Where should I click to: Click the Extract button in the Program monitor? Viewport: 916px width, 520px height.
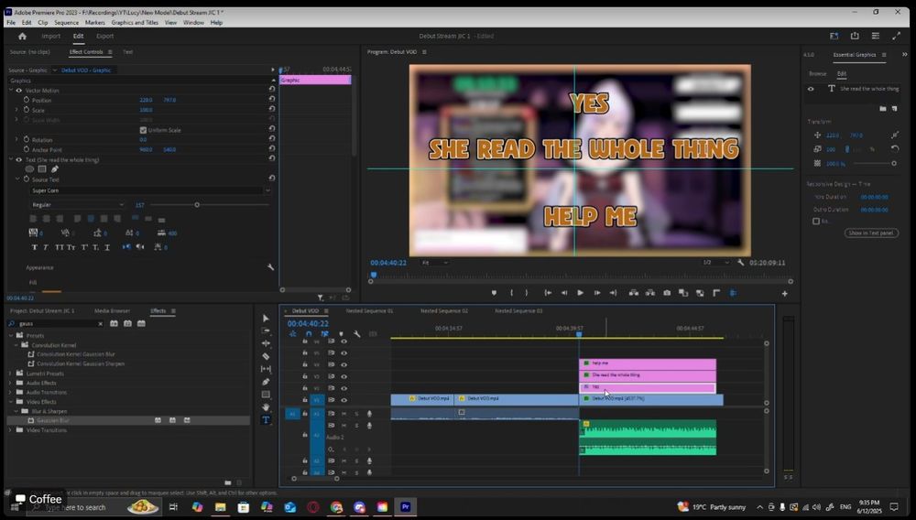(649, 293)
